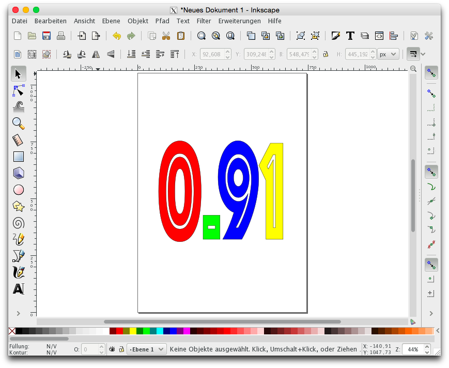Select the Text tool in toolbox
The height and width of the screenshot is (368, 449).
(x=19, y=289)
